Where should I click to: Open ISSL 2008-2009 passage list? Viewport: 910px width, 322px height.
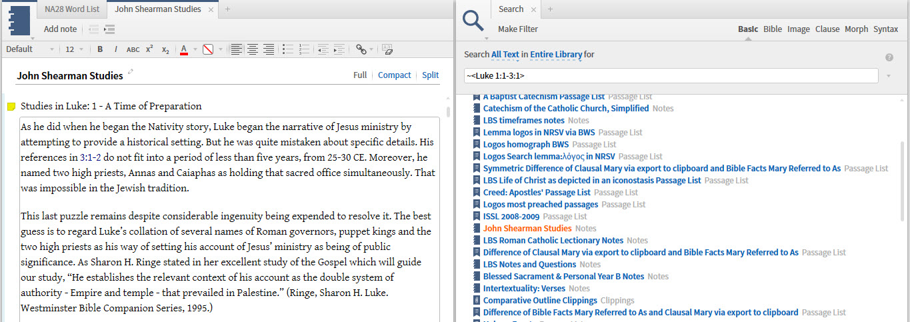click(511, 217)
